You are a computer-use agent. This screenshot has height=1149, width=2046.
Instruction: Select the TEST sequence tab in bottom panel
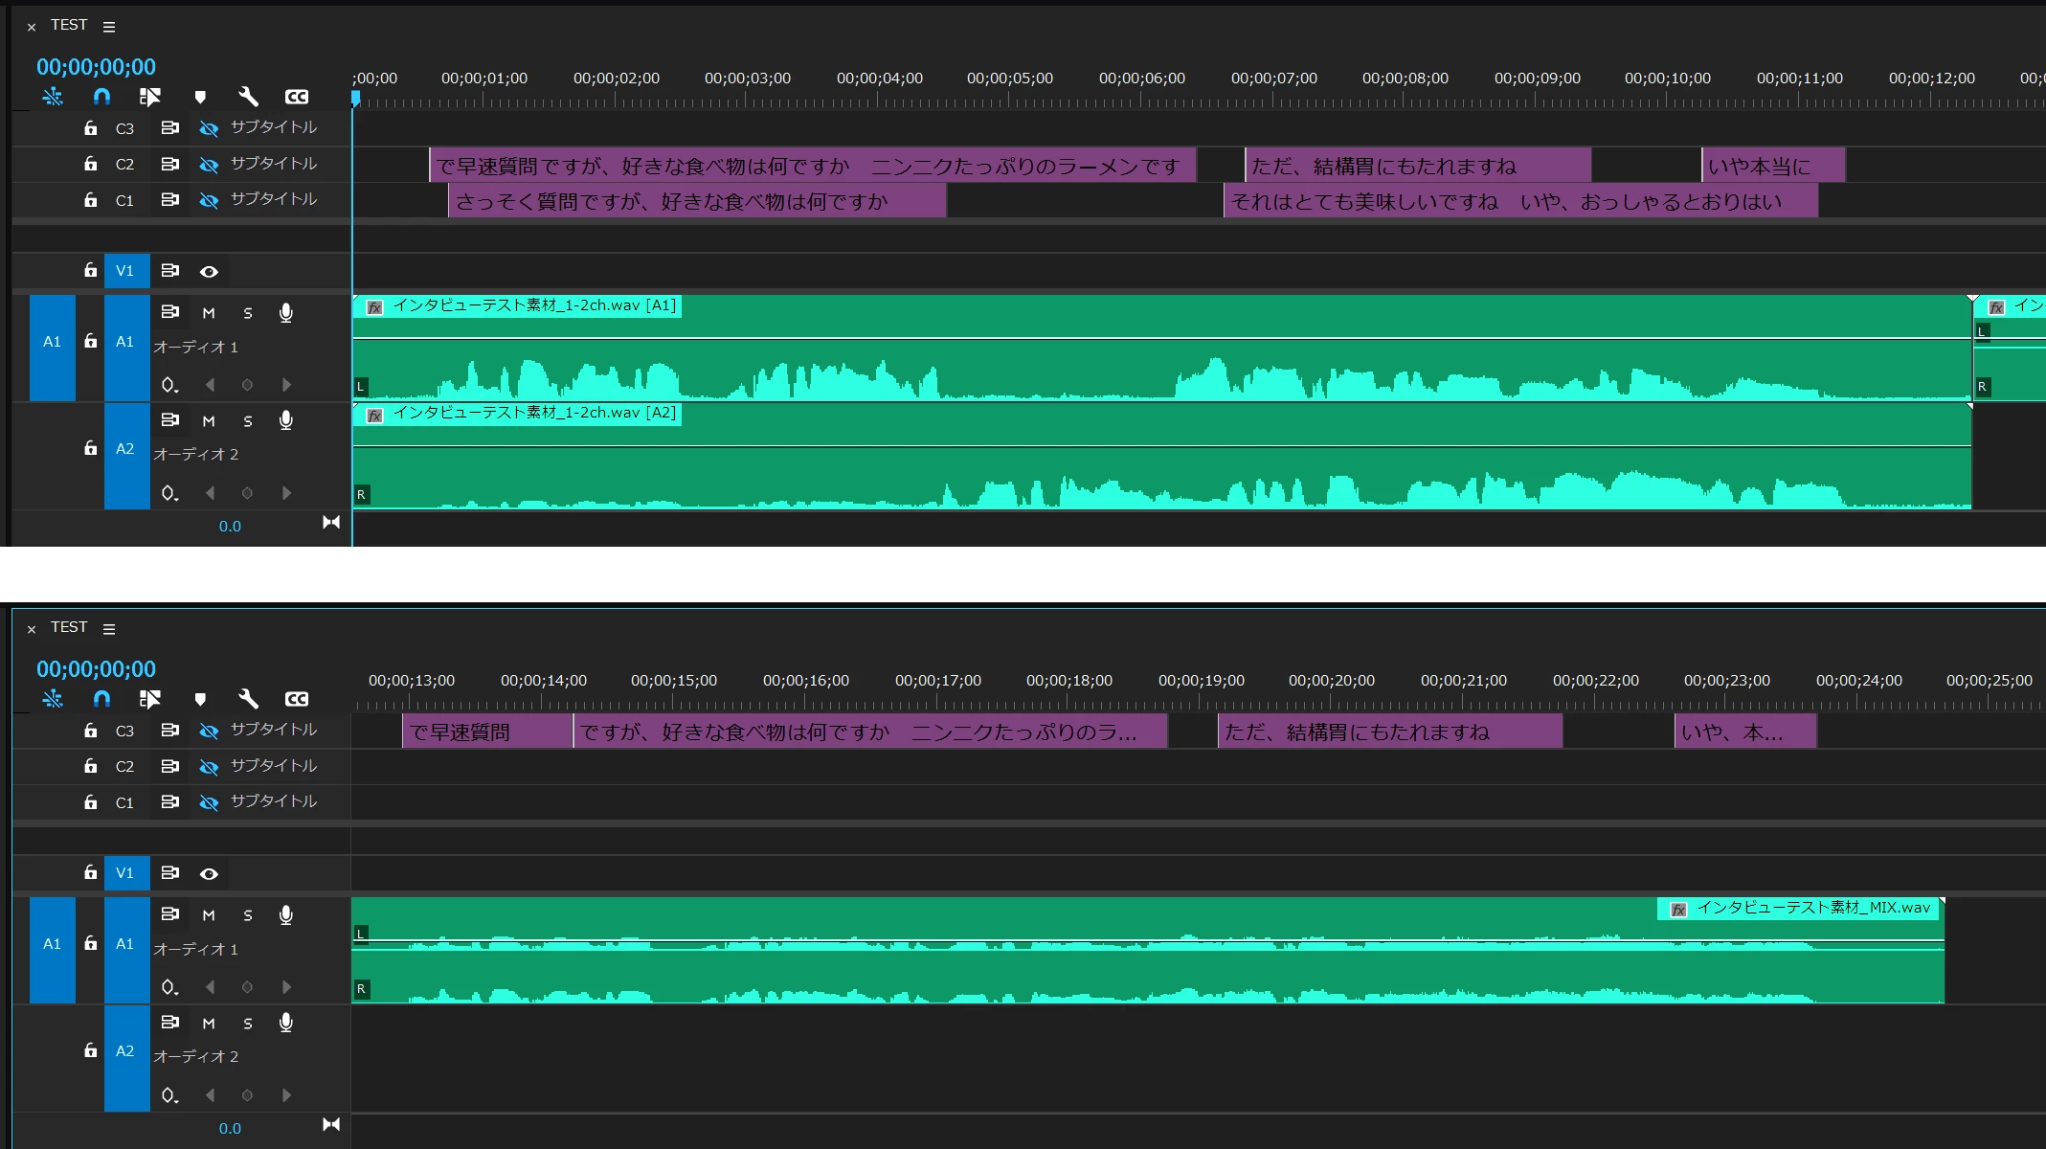point(69,627)
